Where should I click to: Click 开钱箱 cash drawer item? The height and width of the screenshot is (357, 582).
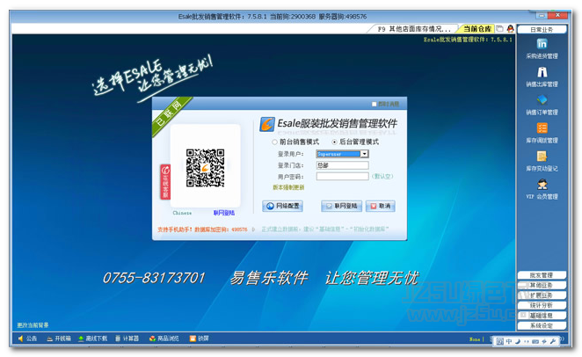pyautogui.click(x=59, y=339)
